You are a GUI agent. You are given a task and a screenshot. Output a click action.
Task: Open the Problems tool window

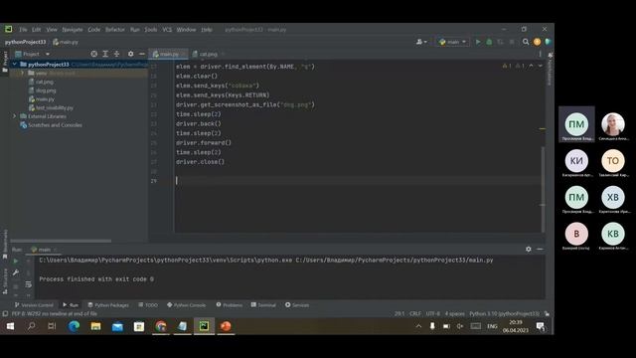(x=230, y=305)
